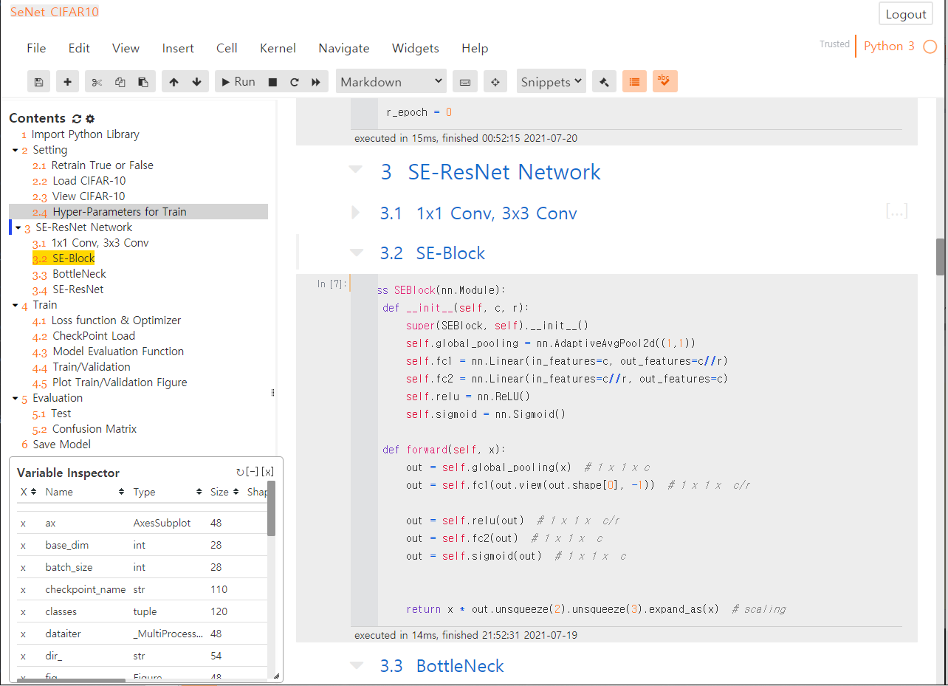Open the Edit menu
The height and width of the screenshot is (686, 948).
(79, 48)
